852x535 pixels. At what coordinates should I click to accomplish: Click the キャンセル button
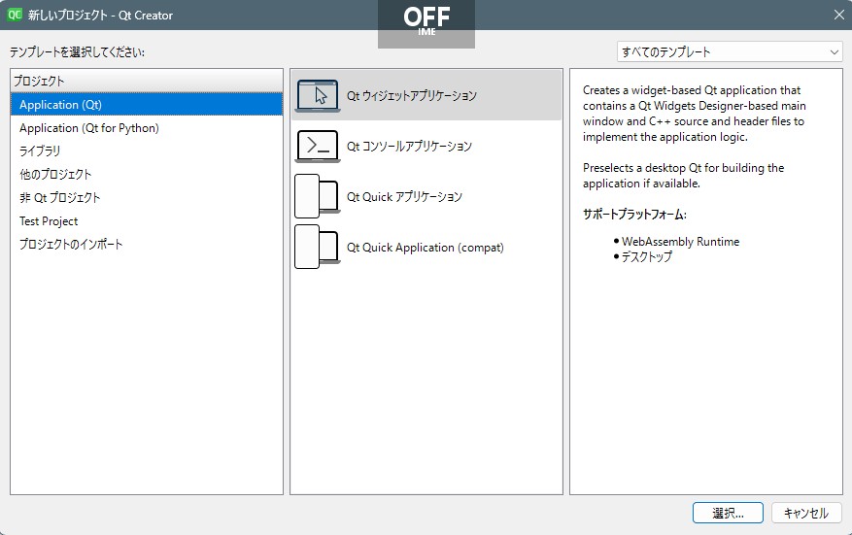806,513
